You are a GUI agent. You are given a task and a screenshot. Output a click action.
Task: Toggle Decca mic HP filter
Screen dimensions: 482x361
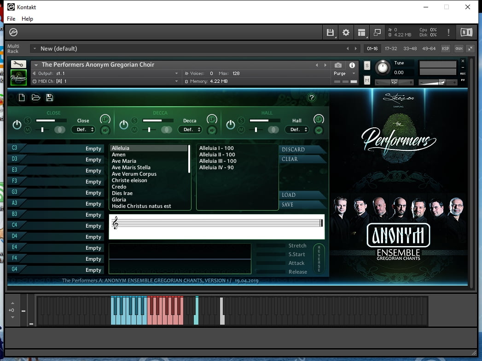coord(212,130)
